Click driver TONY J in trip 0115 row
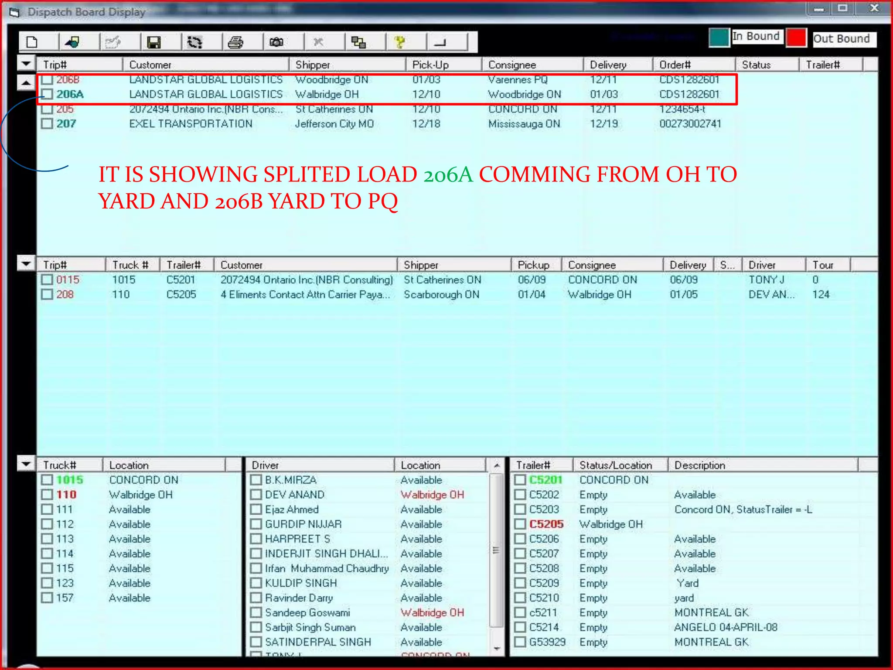The image size is (893, 670). [x=767, y=280]
